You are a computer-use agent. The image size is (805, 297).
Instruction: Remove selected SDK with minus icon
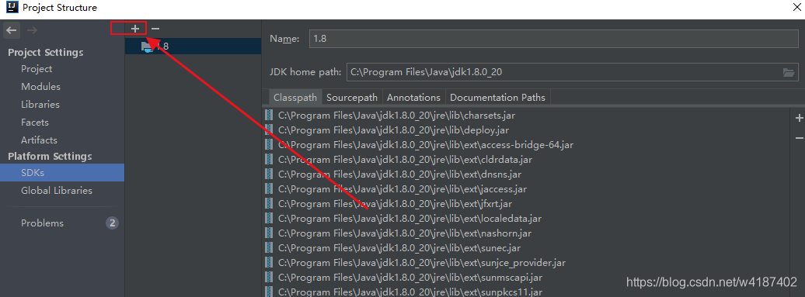click(155, 29)
